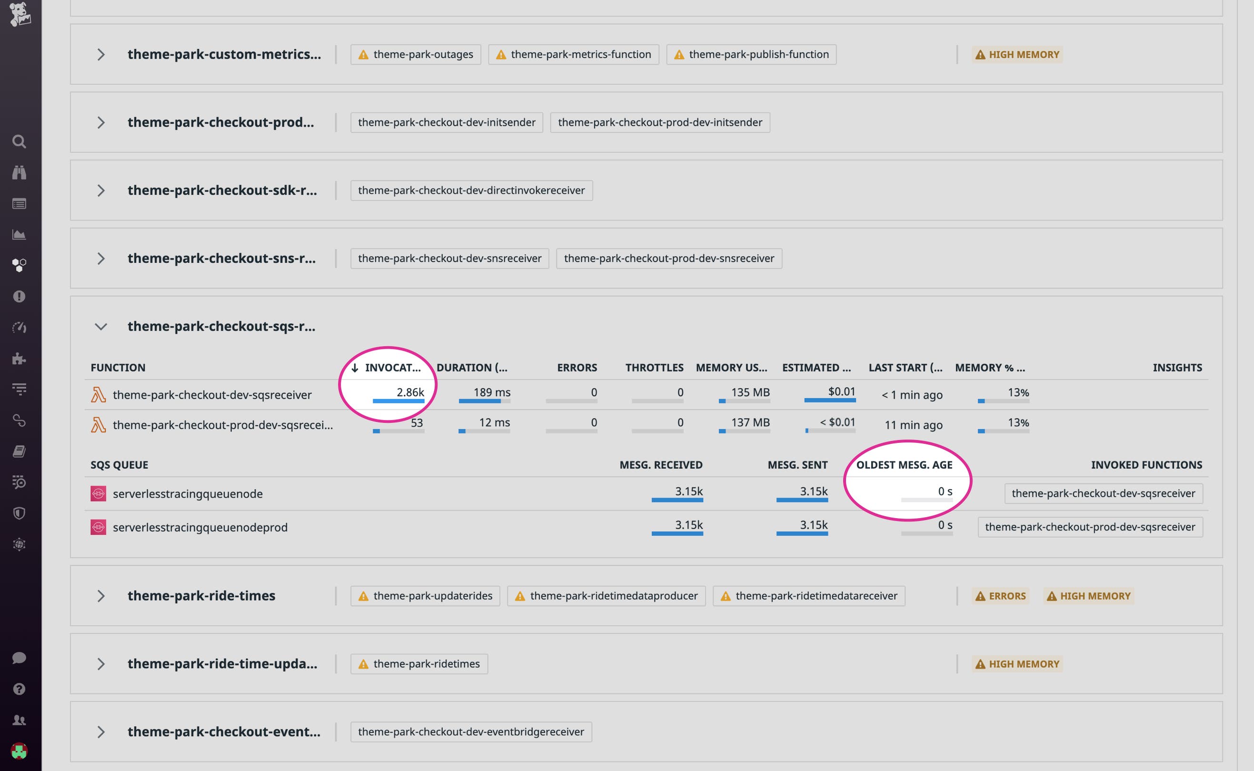This screenshot has width=1254, height=771.
Task: Open the Help question mark icon
Action: pos(20,689)
